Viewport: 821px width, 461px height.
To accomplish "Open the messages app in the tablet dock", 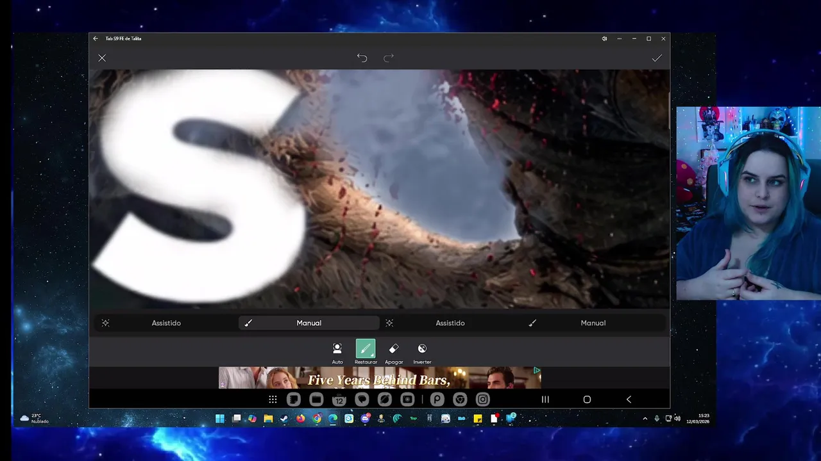I will coord(362,400).
